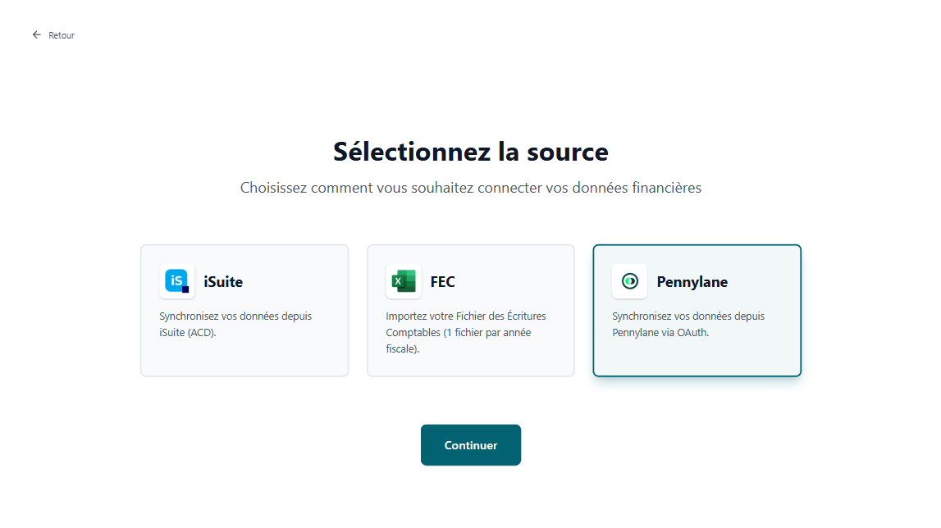The width and height of the screenshot is (941, 528).
Task: Click the Continuer button
Action: point(470,444)
